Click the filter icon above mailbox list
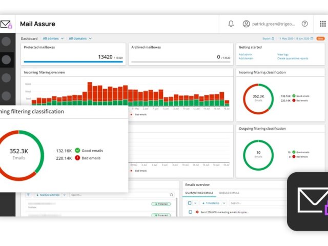Image resolution: width=328 pixels, height=246 pixels. tap(28, 195)
